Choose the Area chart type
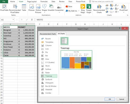The height and width of the screenshot is (104, 130). 49,59
